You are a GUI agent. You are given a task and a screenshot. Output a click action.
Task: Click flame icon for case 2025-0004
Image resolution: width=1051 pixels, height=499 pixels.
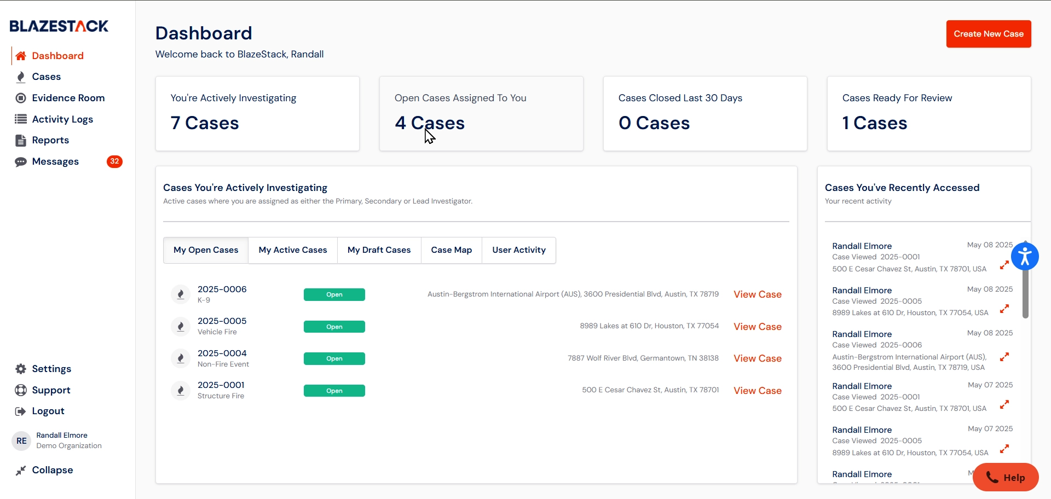pyautogui.click(x=180, y=358)
